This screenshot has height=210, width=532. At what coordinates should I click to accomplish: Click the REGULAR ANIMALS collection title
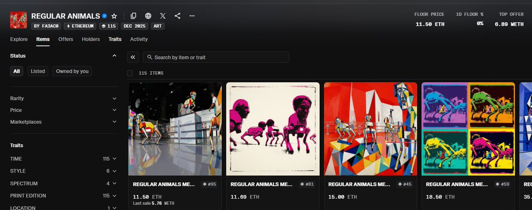coord(66,16)
